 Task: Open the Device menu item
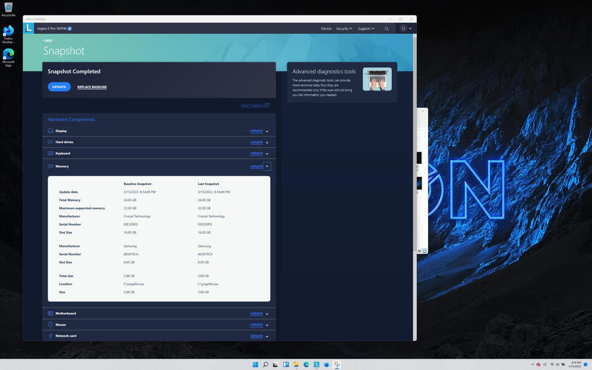(x=326, y=29)
